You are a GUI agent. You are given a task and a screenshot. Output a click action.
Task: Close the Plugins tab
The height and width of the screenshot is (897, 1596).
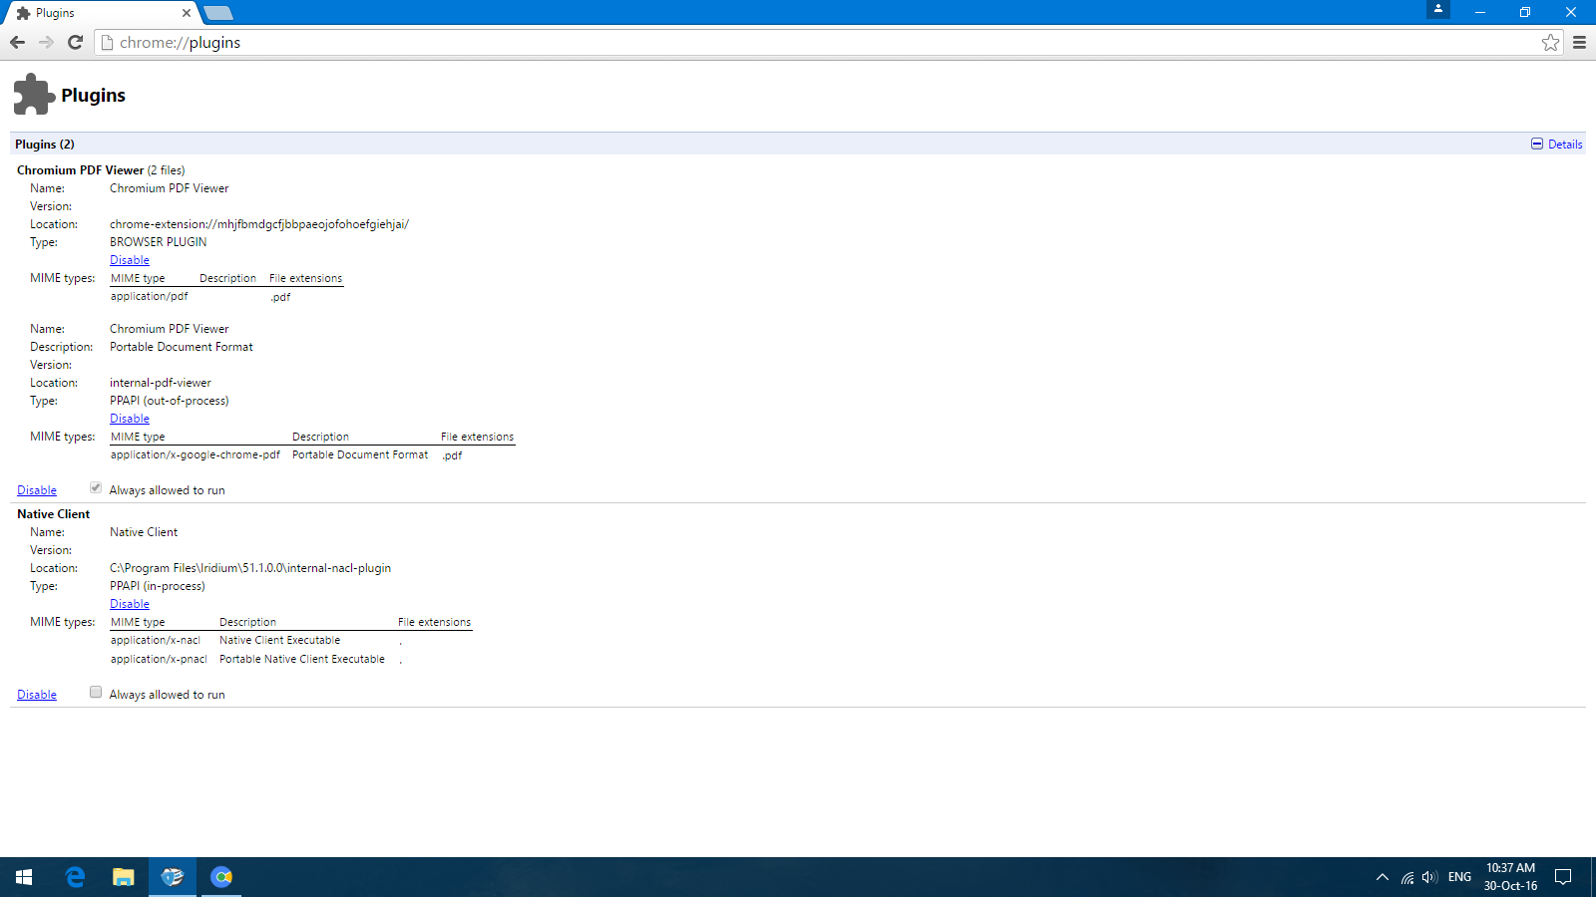point(187,13)
